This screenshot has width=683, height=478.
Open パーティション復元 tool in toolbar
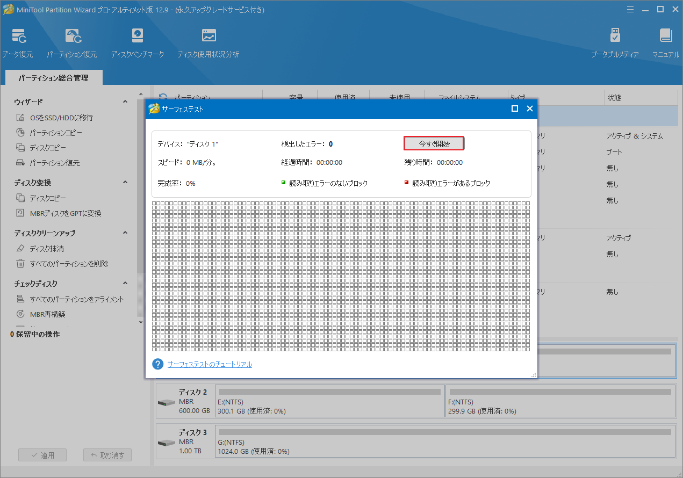click(x=72, y=43)
